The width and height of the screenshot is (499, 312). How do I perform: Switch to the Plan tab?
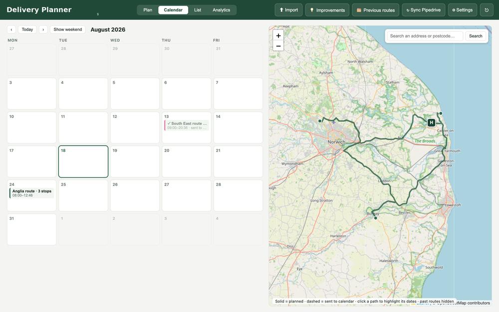tap(148, 10)
